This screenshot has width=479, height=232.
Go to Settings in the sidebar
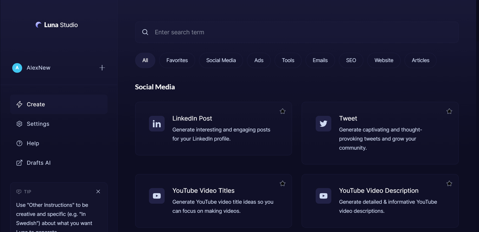click(59, 124)
